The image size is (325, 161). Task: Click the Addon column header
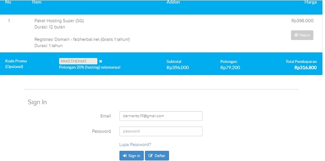tap(173, 2)
